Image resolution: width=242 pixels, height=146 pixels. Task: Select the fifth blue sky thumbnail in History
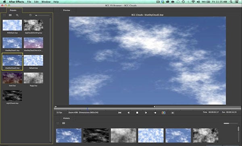[178, 136]
